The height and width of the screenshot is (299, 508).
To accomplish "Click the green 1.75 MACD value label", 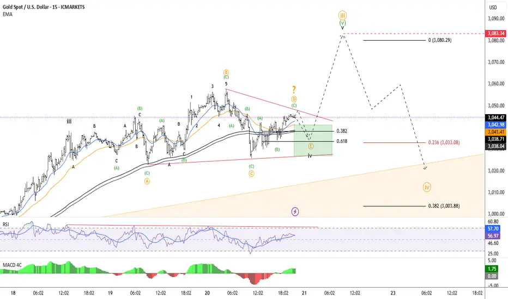I will click(492, 269).
